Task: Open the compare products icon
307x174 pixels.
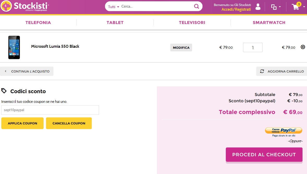Action: click(274, 7)
